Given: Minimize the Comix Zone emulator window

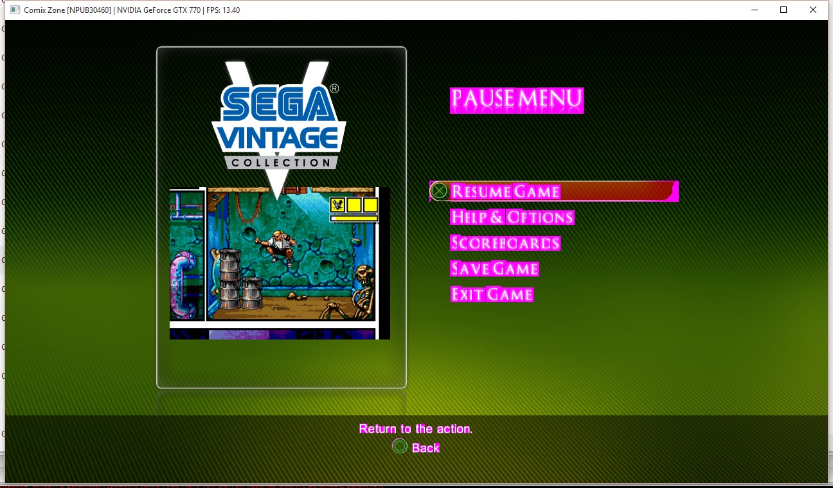Looking at the screenshot, I should (x=754, y=10).
